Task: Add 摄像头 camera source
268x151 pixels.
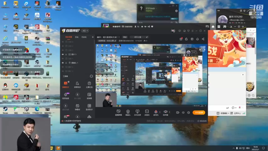Action: [x=128, y=113]
